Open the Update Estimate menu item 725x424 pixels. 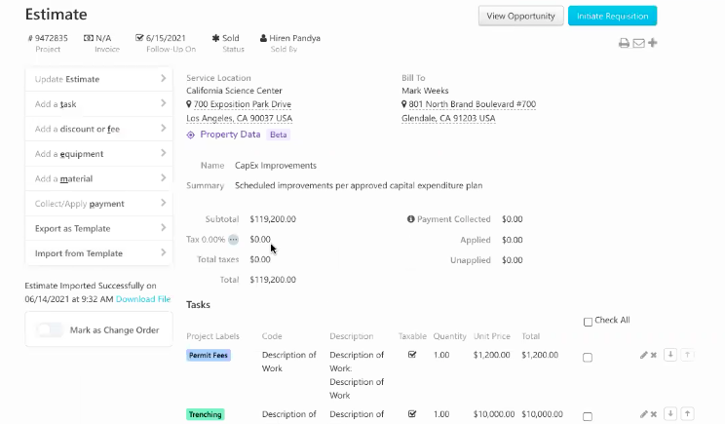point(99,79)
